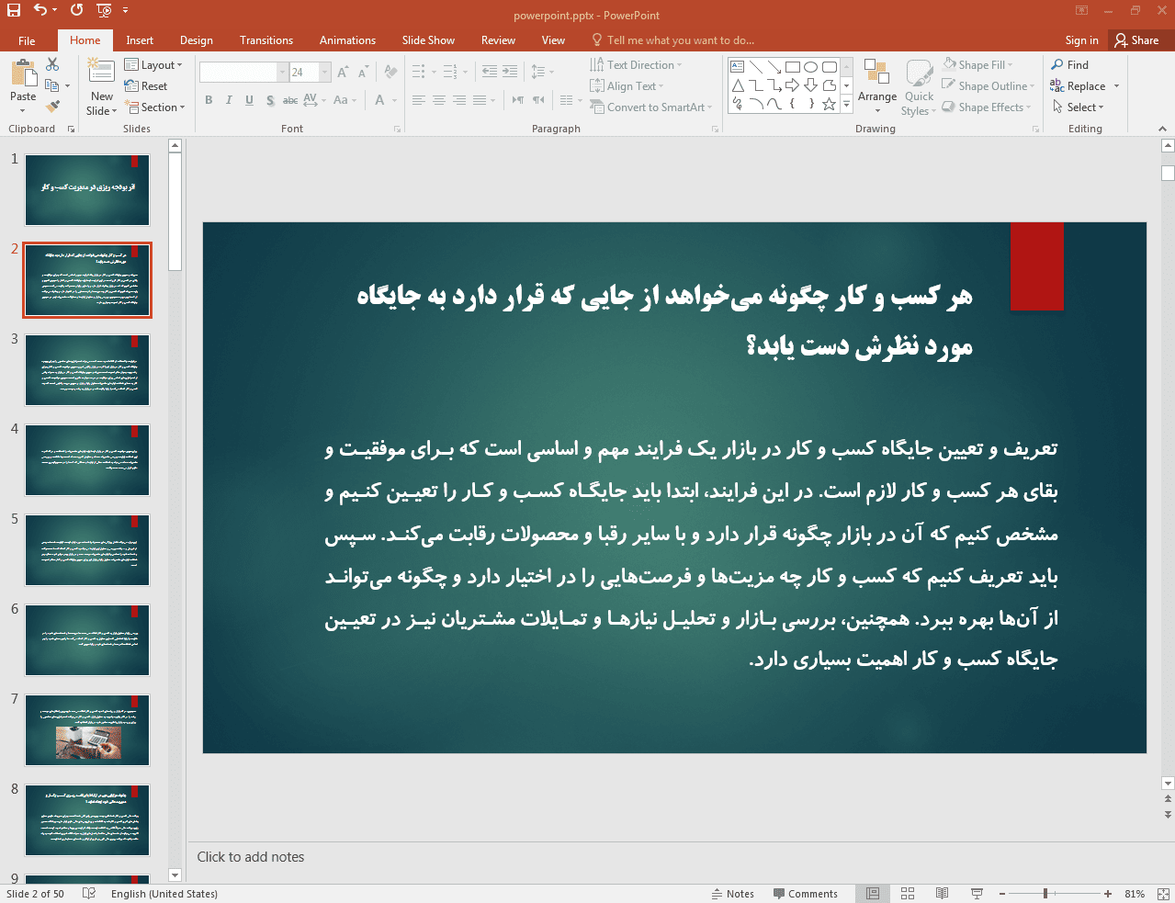The width and height of the screenshot is (1175, 903).
Task: Click the Zoom slider handle
Action: (x=1045, y=893)
